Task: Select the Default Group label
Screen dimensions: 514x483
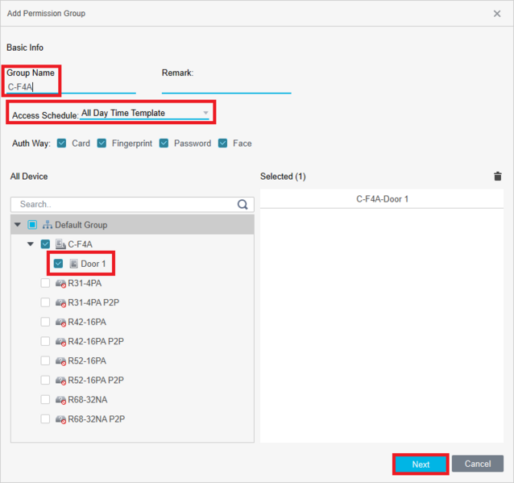Action: (x=81, y=225)
